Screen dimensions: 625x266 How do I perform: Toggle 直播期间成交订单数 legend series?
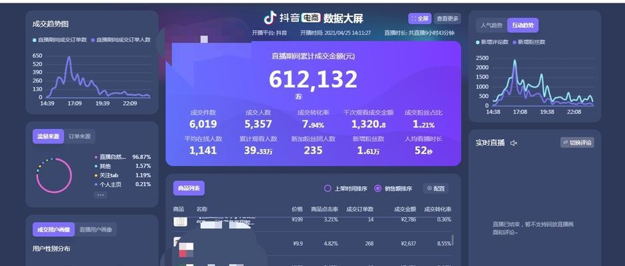[60, 40]
